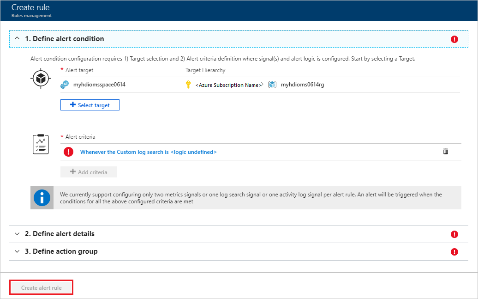Open the Custom log search criteria link
478x299 pixels.
[x=148, y=152]
